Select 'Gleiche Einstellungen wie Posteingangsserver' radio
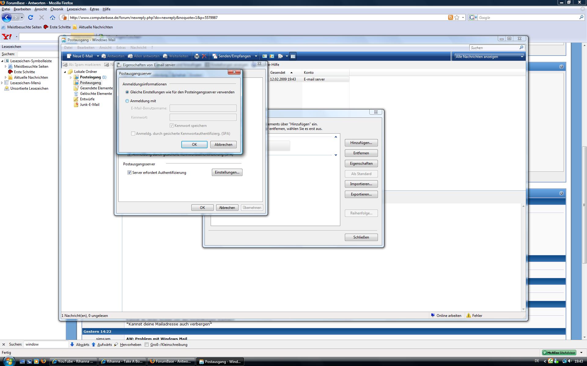 point(127,92)
